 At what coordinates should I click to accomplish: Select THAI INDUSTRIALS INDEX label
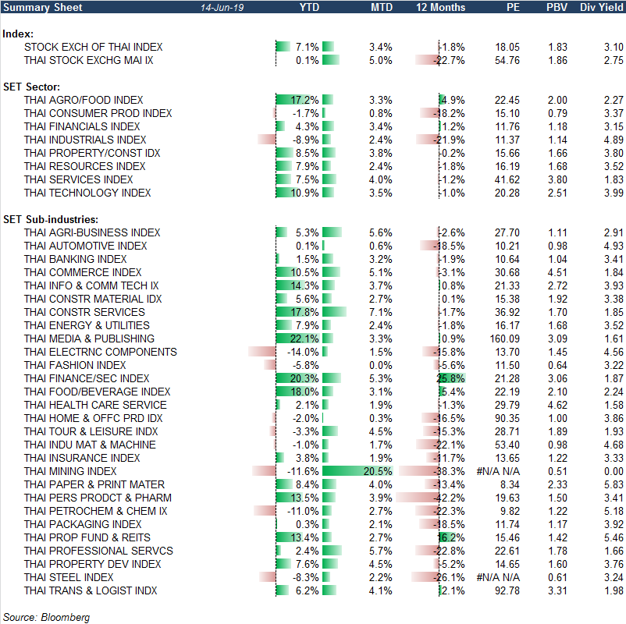85,140
